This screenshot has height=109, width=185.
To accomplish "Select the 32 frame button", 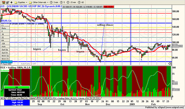I will [5, 38].
